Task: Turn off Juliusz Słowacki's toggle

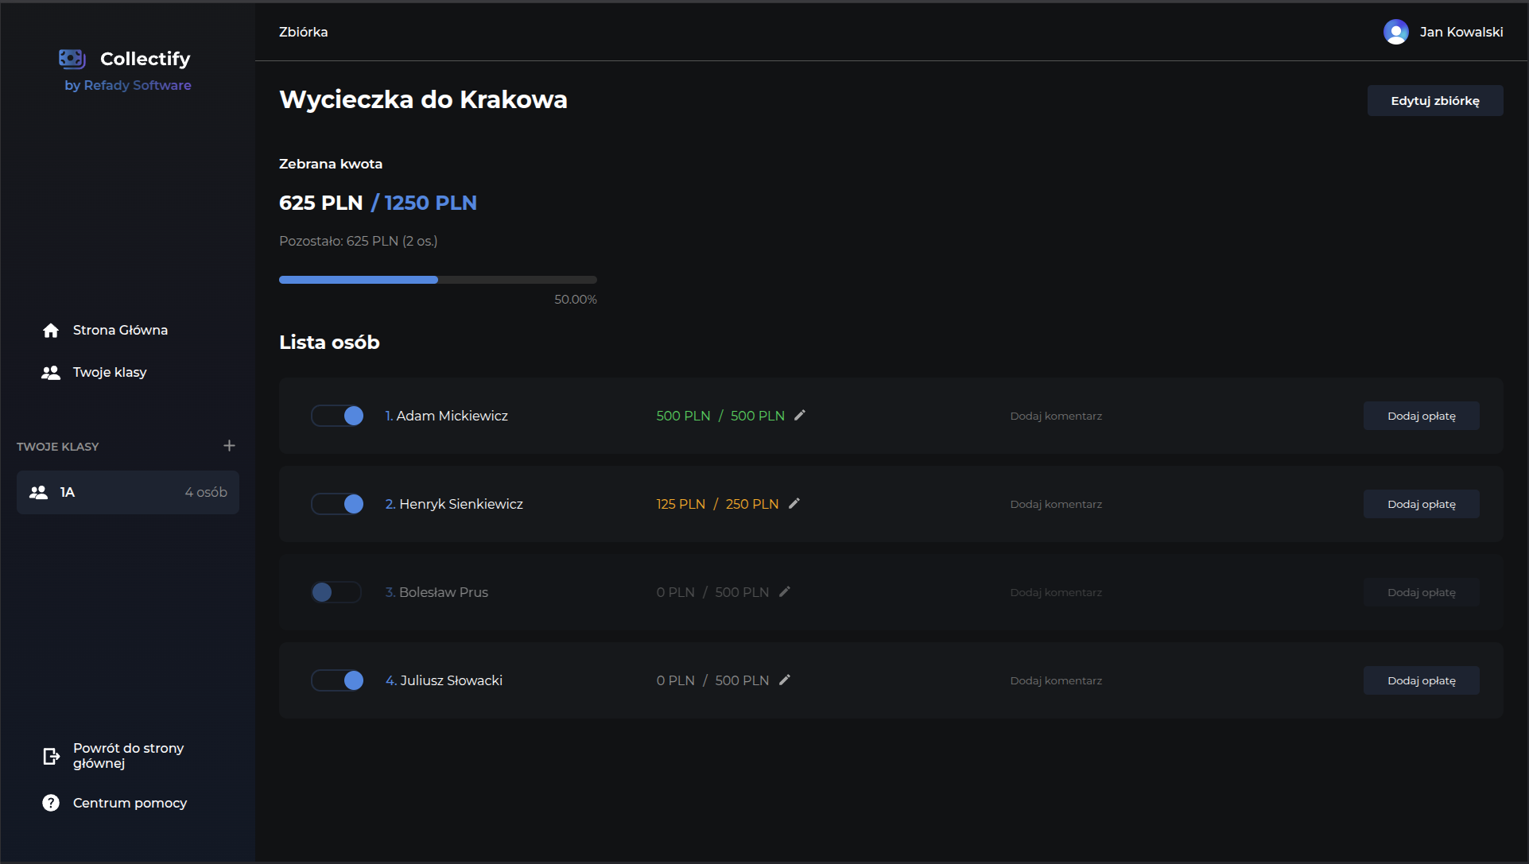Action: (x=337, y=680)
